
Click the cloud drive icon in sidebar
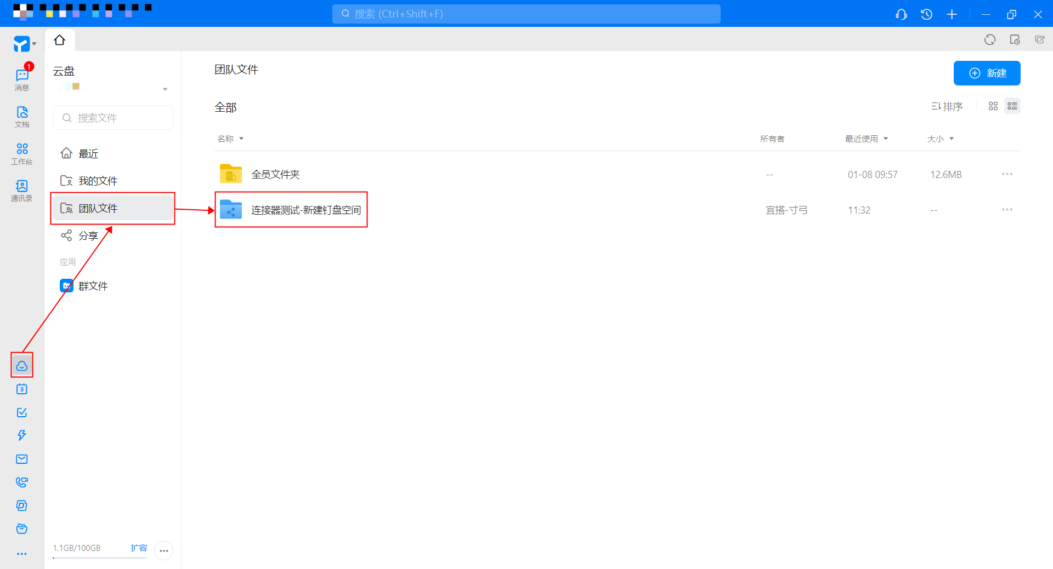coord(22,365)
